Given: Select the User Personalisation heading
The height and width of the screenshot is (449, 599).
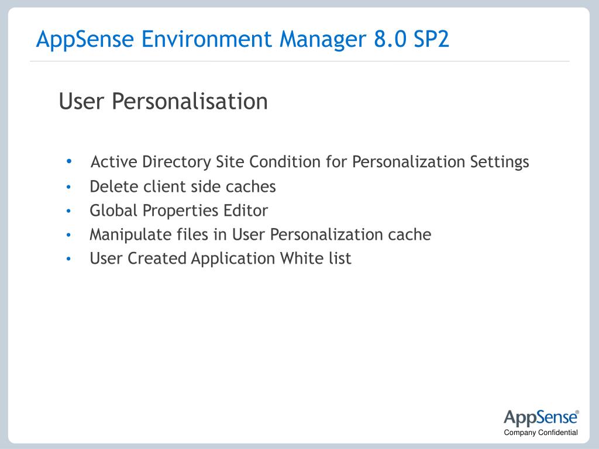Looking at the screenshot, I should click(x=163, y=101).
